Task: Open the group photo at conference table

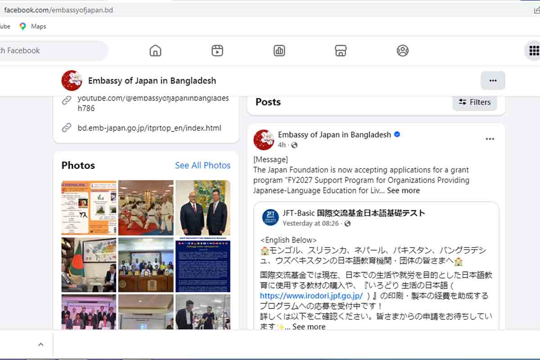Action: [x=146, y=265]
